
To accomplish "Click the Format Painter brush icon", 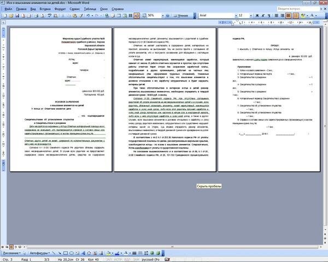I will tap(80, 16).
